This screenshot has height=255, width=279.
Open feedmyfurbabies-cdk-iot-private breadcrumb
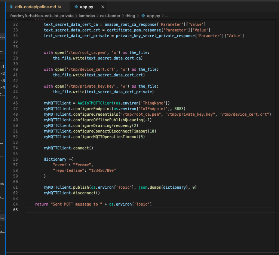coord(42,16)
